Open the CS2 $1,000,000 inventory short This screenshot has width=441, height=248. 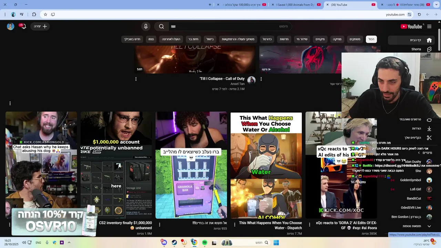coord(116,165)
